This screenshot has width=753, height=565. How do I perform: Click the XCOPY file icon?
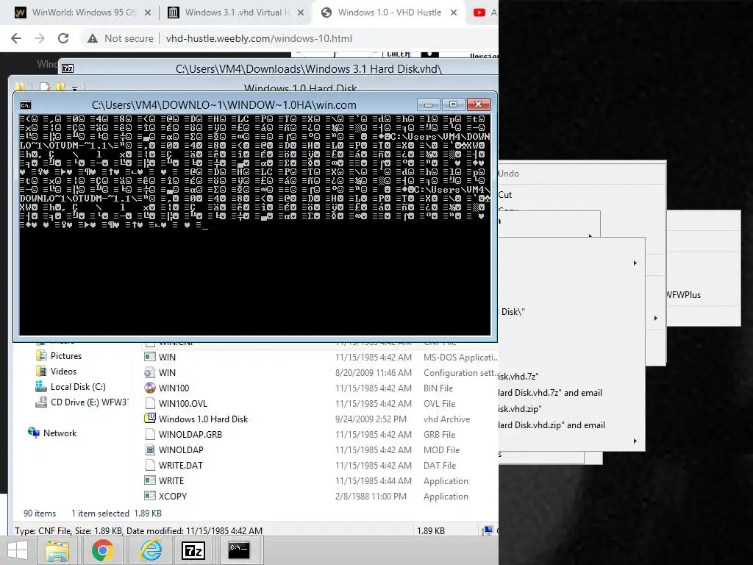(150, 496)
